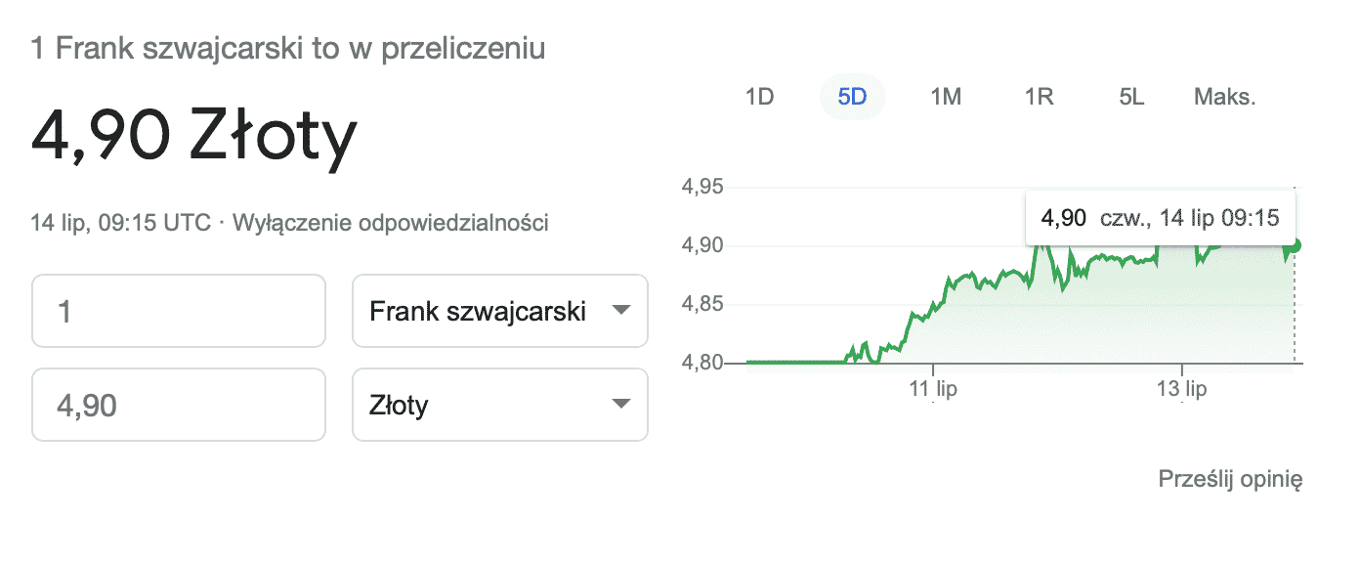1360x563 pixels.
Task: Click the green endpoint dot on chart
Action: click(x=1295, y=245)
